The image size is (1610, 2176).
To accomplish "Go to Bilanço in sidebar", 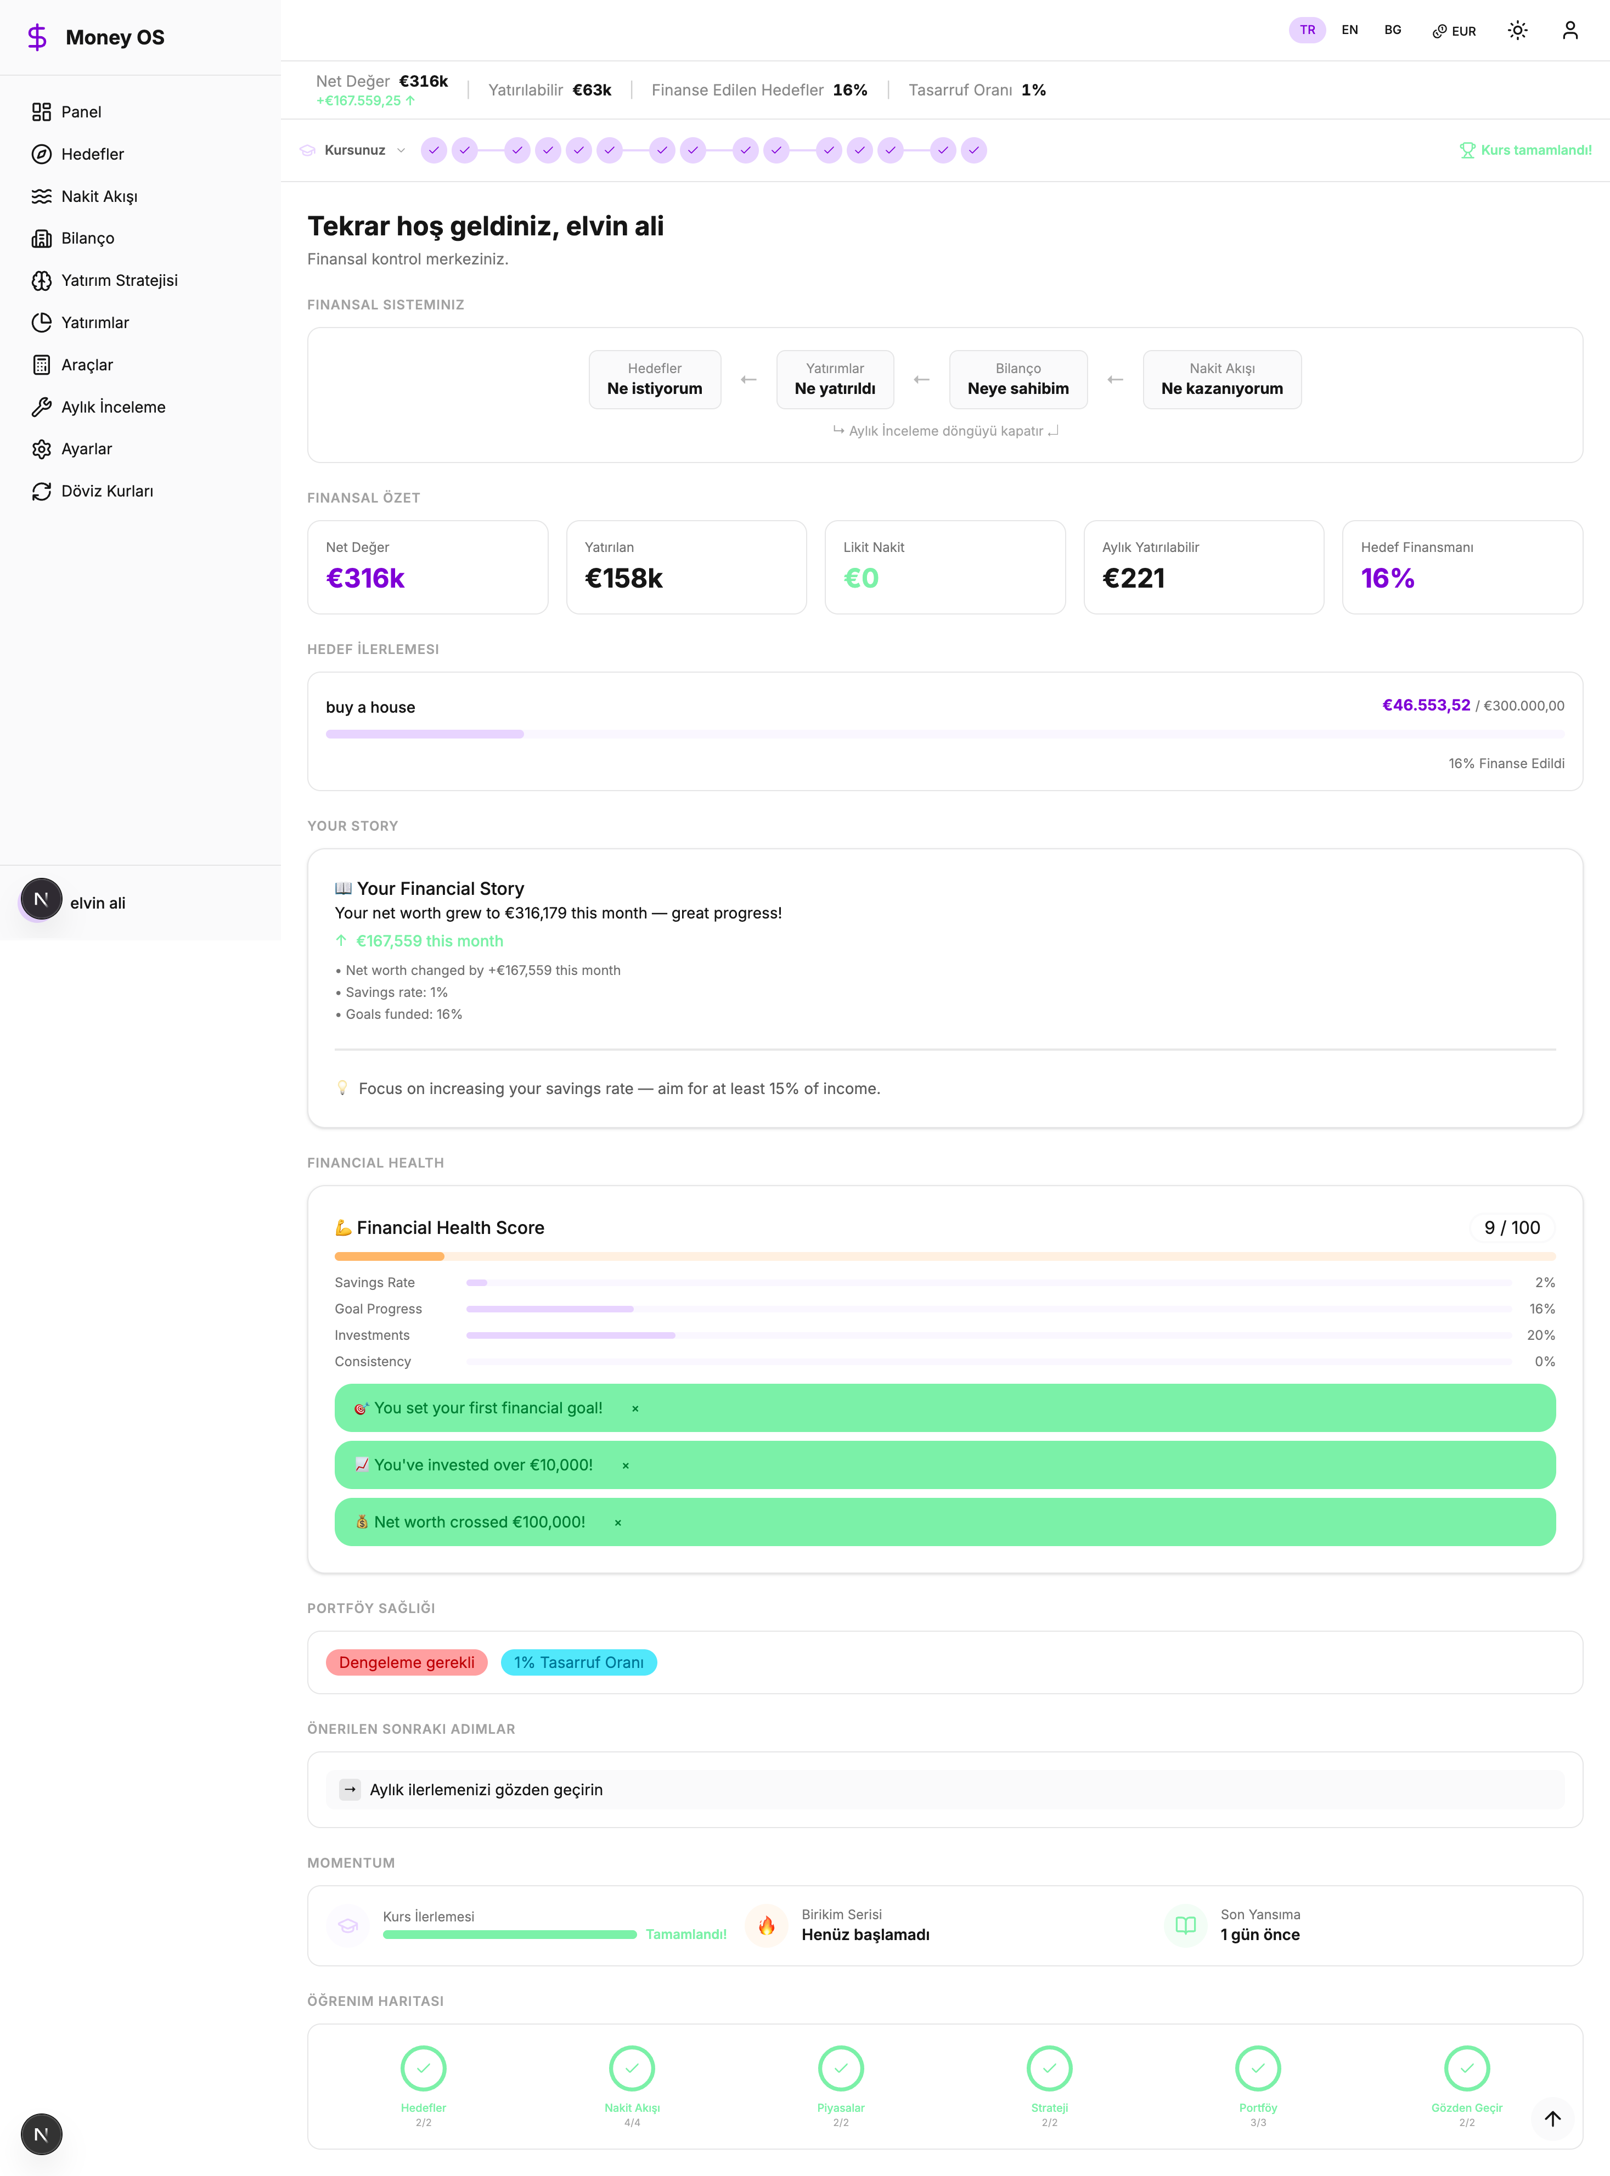I will (x=140, y=238).
